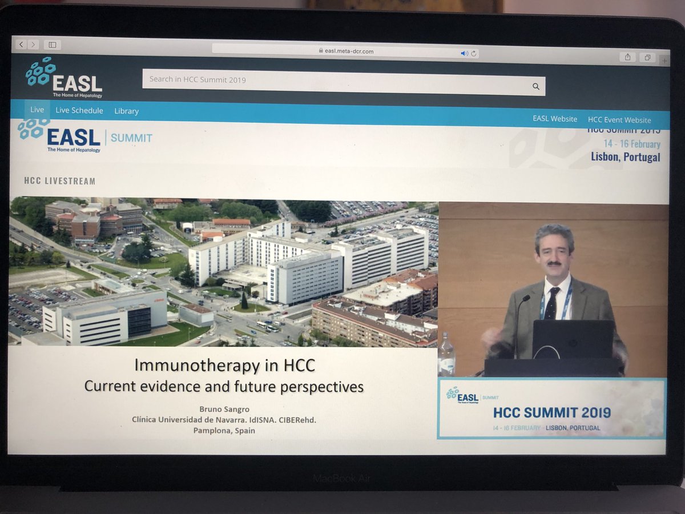
Task: Open the Safari share menu
Action: point(627,57)
